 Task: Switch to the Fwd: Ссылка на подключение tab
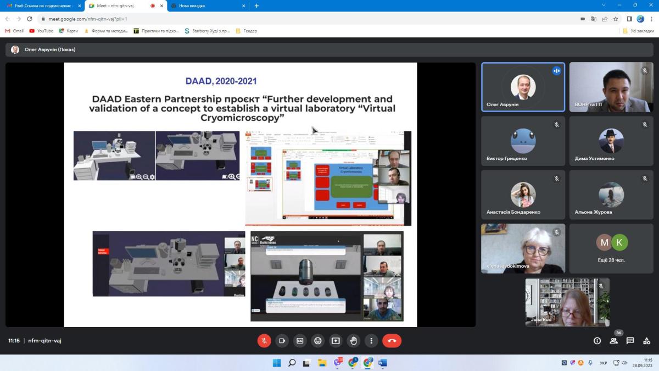tap(41, 5)
